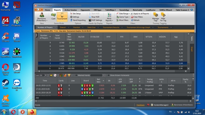Screen dimensions: 205x115
Task: Switch to vertical Graph side tab
Action: tap(192, 49)
